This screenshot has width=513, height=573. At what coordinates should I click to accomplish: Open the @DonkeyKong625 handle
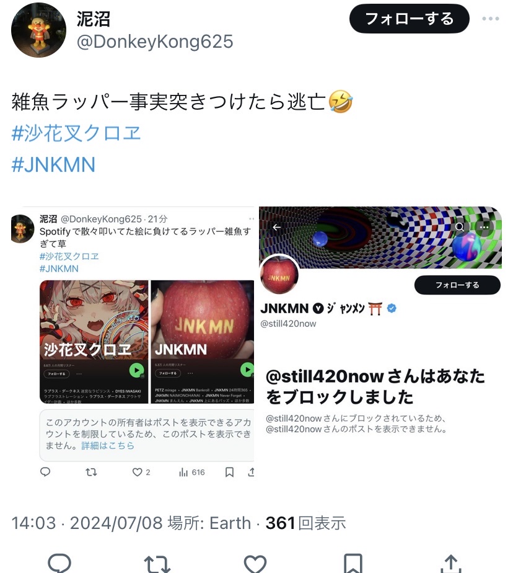point(155,42)
